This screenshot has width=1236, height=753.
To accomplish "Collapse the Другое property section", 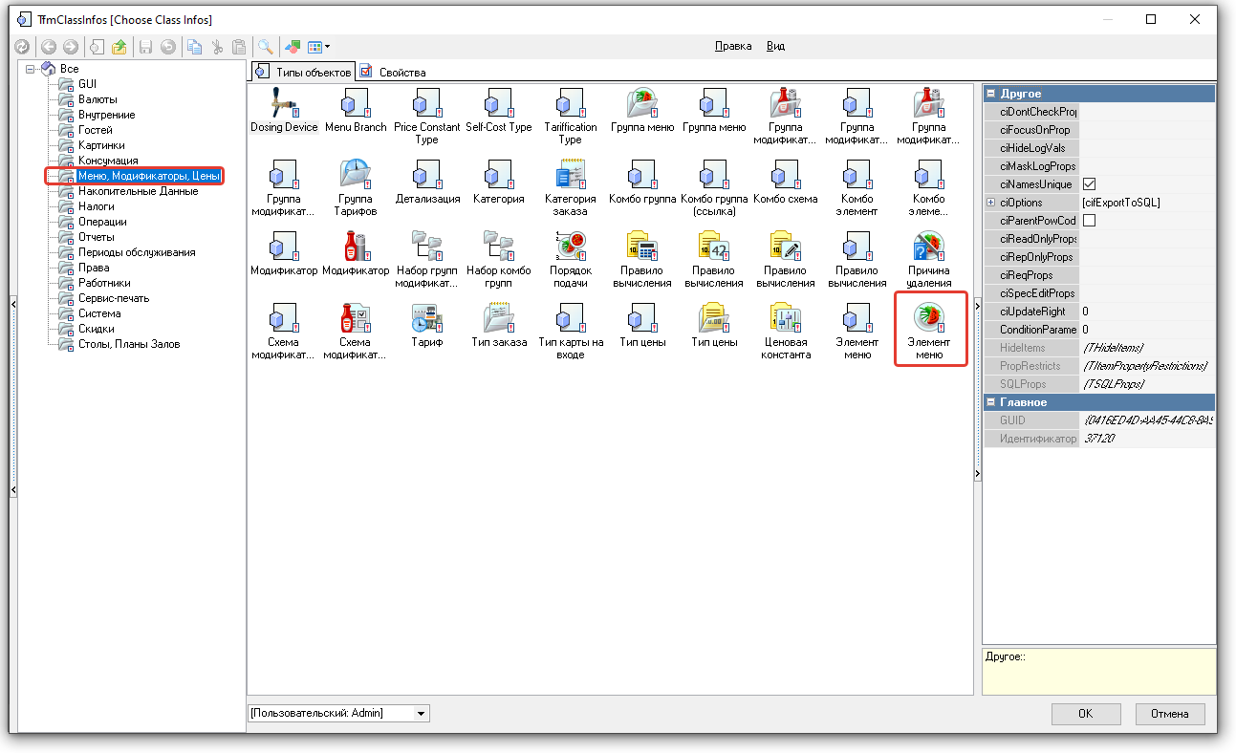I will (x=991, y=94).
